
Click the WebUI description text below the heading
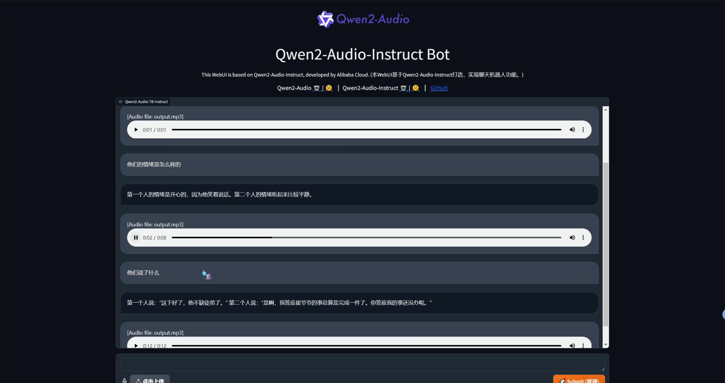362,75
